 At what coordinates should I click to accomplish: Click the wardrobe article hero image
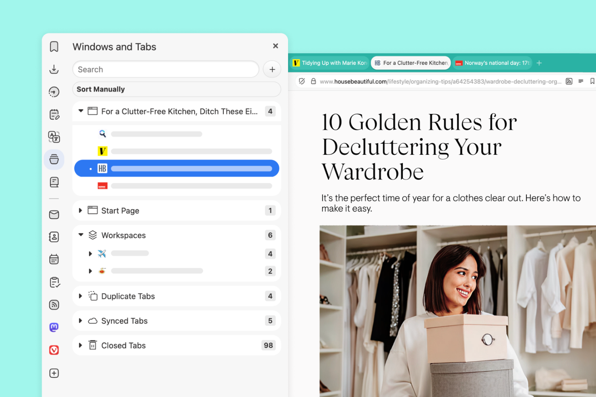coord(458,311)
